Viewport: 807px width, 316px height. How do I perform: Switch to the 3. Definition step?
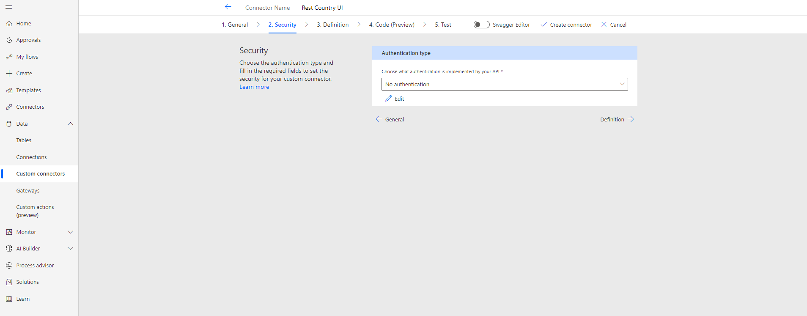pyautogui.click(x=332, y=25)
